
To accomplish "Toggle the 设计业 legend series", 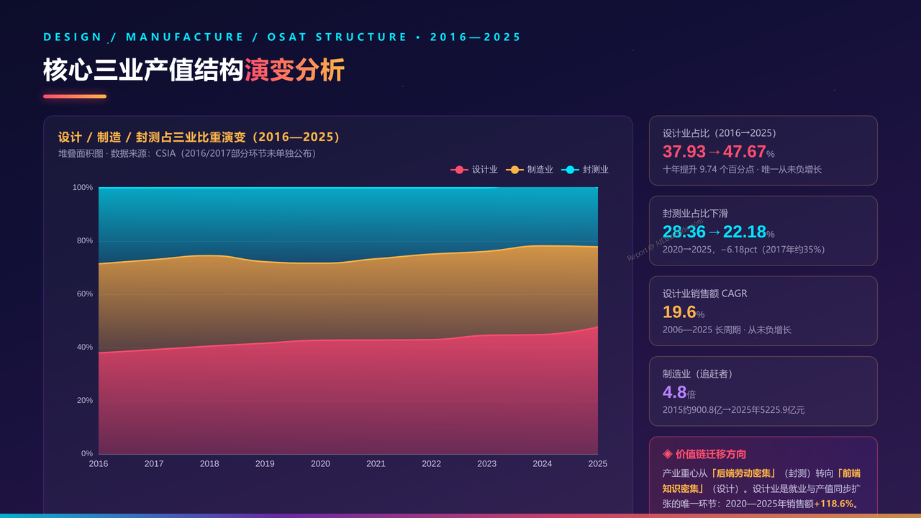I will (x=474, y=170).
